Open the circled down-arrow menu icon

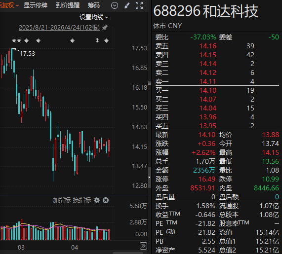(115, 5)
